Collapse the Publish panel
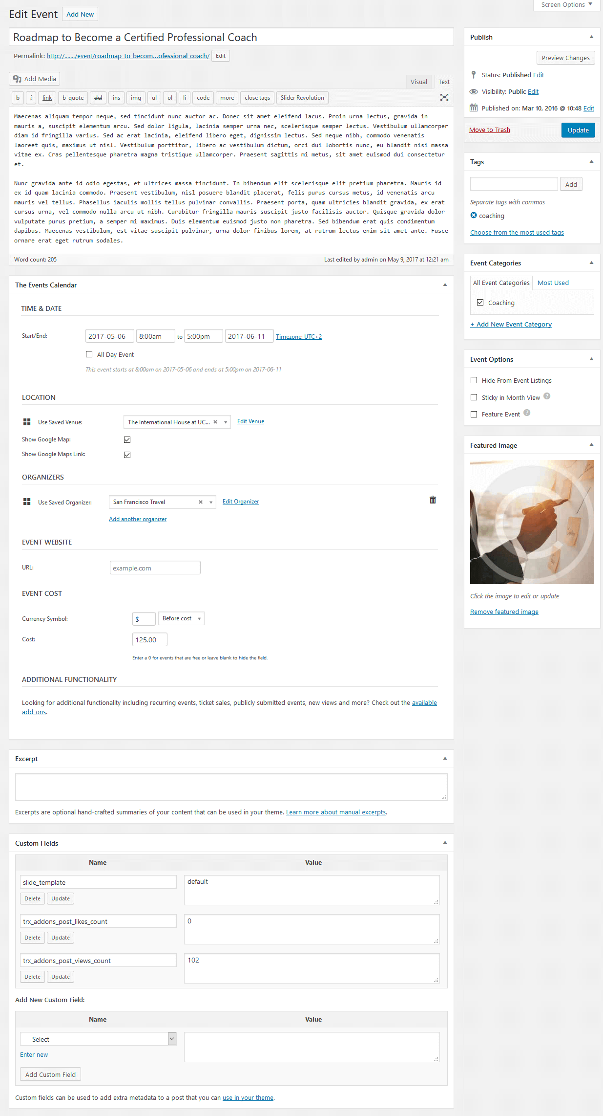 pos(591,37)
